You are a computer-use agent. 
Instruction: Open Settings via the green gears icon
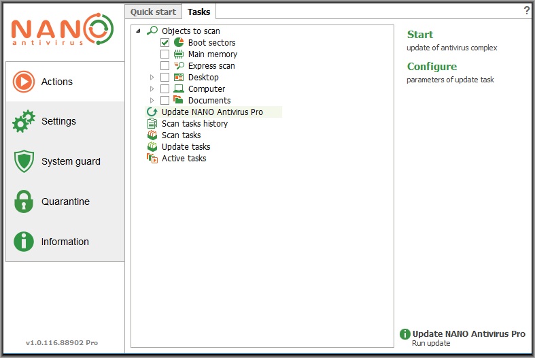point(24,122)
